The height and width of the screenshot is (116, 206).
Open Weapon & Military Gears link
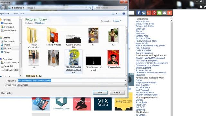tap(146, 95)
